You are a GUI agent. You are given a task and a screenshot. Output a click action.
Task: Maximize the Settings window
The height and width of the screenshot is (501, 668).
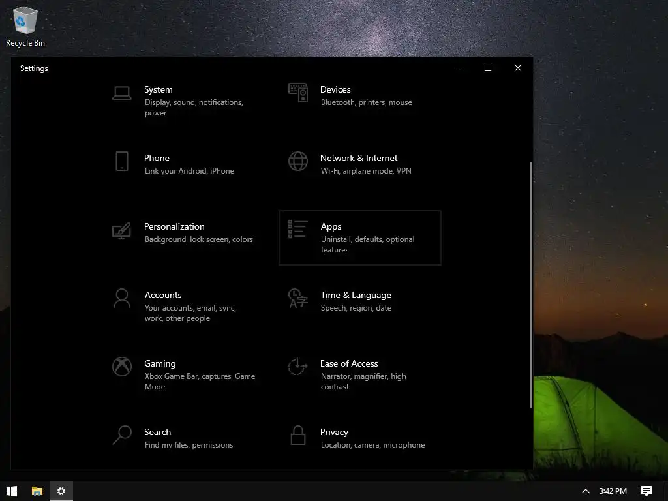(x=488, y=68)
